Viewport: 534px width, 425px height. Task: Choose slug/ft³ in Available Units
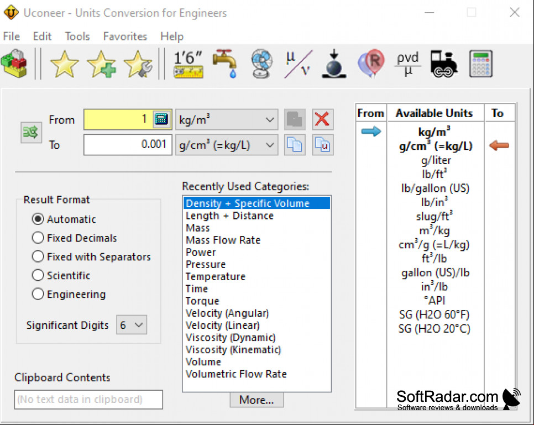coord(434,216)
